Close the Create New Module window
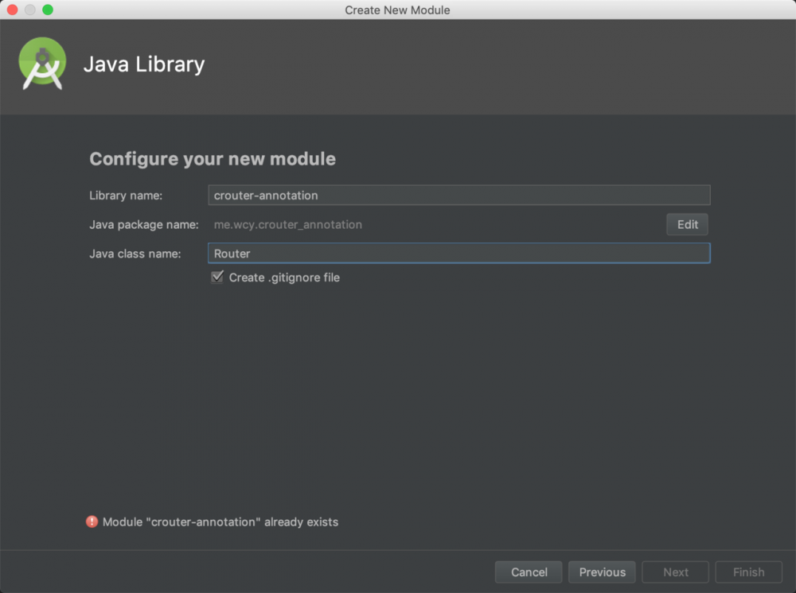 [x=13, y=10]
